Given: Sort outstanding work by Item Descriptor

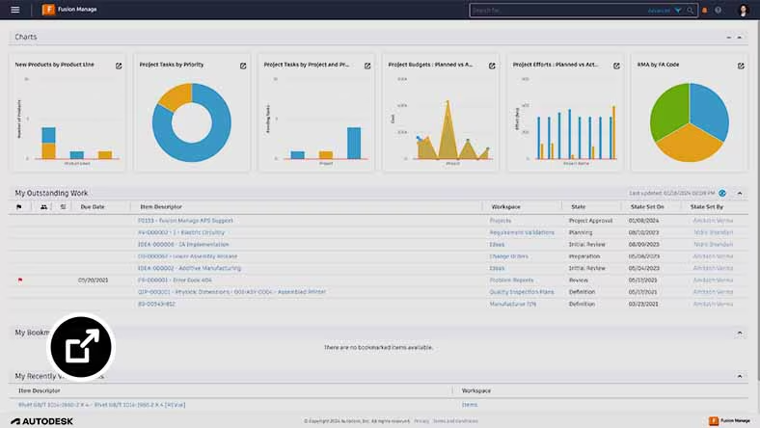Looking at the screenshot, I should [161, 207].
